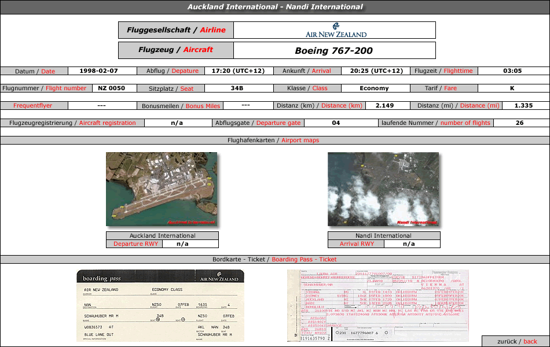Click the Boeing 767-200 aircraft text
Image resolution: width=550 pixels, height=347 pixels.
tap(333, 50)
